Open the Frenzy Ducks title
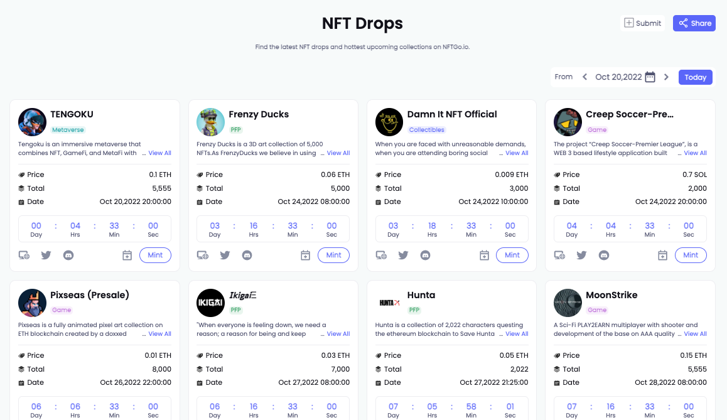The image size is (727, 420). point(259,114)
